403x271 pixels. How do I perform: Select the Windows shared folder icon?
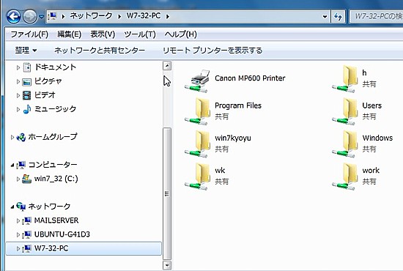(345, 144)
